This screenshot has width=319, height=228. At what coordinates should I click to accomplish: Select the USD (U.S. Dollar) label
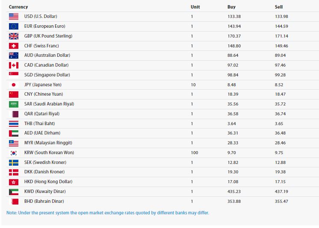(41, 16)
